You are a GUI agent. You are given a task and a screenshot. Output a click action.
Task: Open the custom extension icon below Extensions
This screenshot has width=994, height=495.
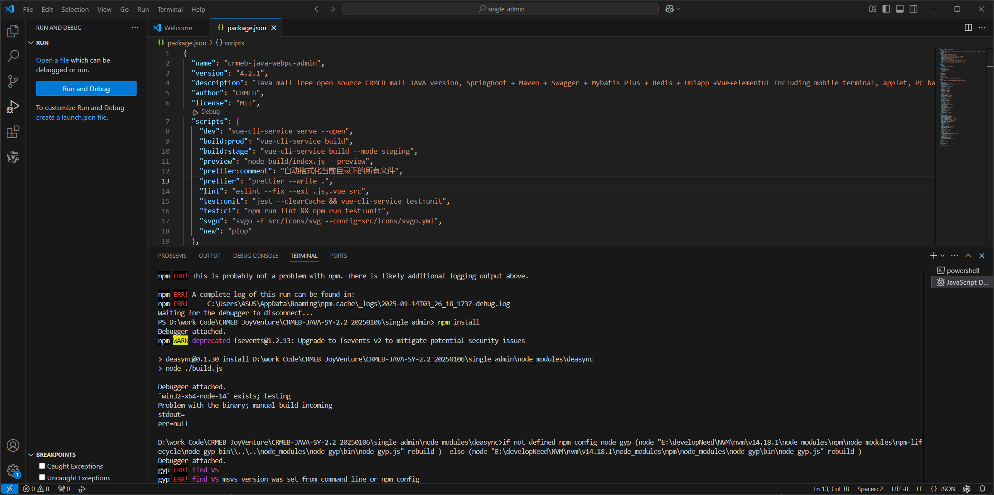[x=13, y=157]
